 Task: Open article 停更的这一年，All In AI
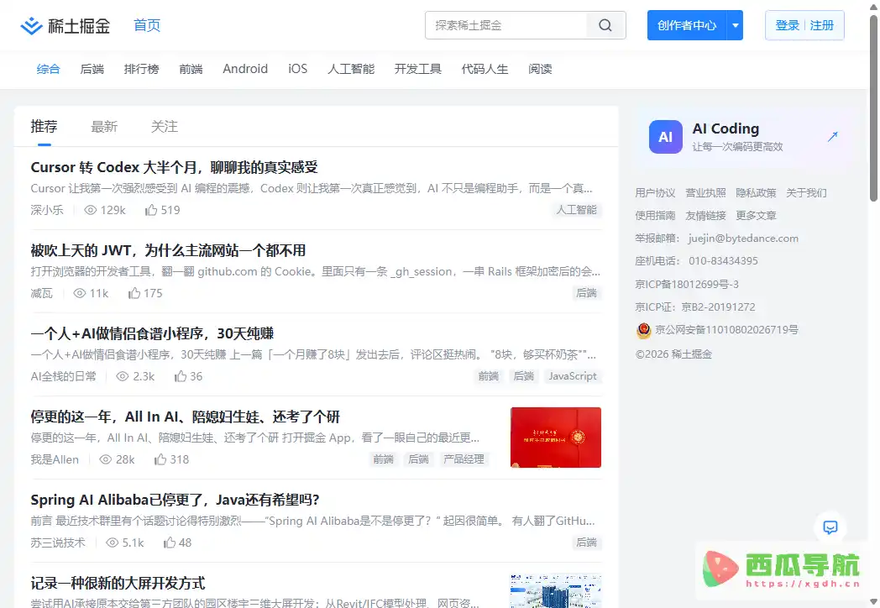(x=186, y=417)
